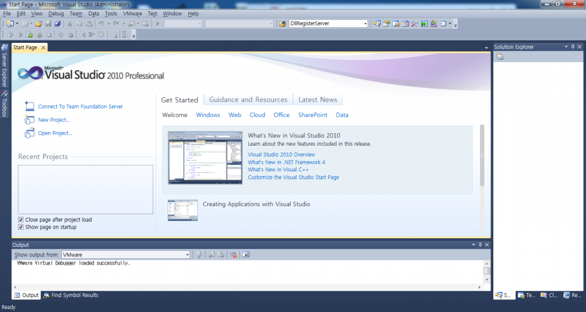This screenshot has width=586, height=312.
Task: Open the Debug menu
Action: (56, 14)
